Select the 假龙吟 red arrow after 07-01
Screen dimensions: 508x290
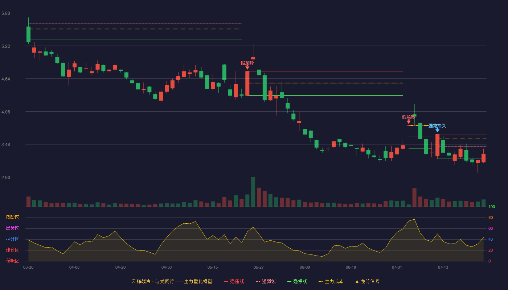pos(409,121)
